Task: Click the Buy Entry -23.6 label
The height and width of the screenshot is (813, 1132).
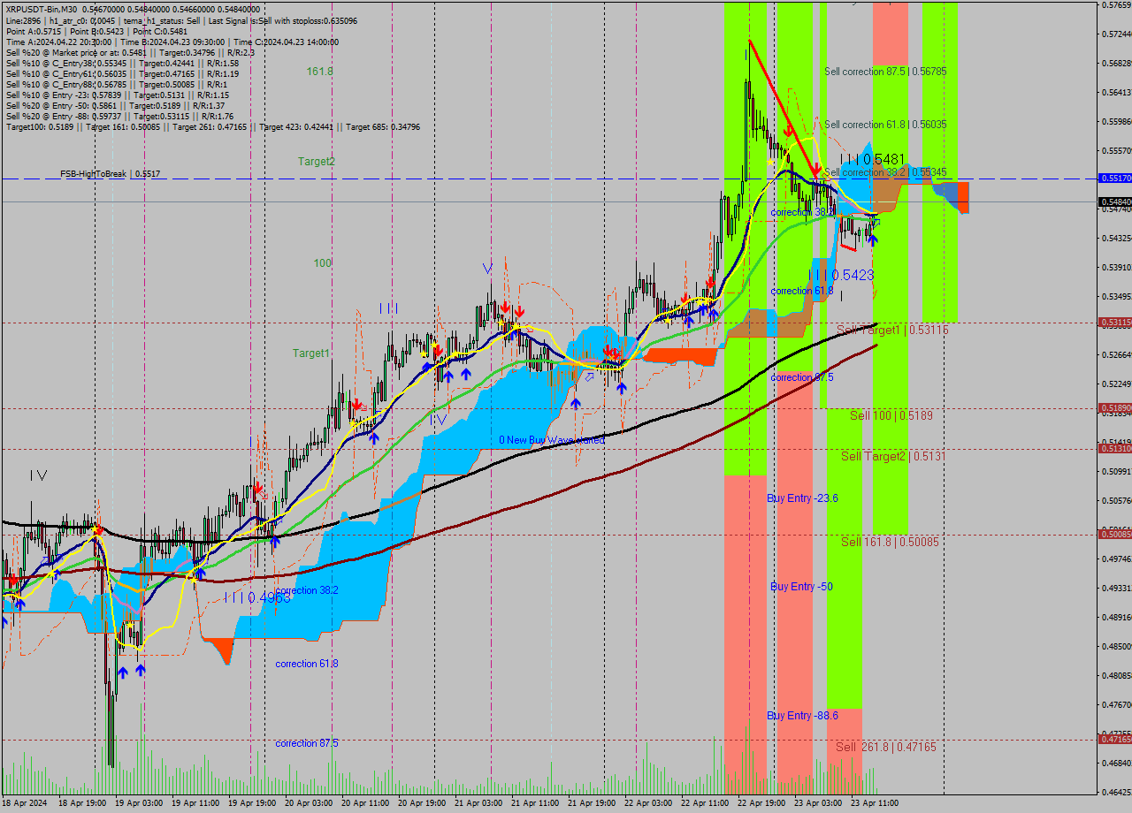Action: [802, 498]
